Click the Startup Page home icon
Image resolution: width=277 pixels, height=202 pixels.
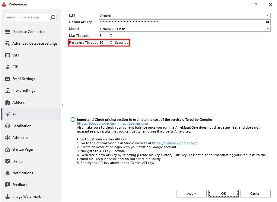(x=7, y=149)
